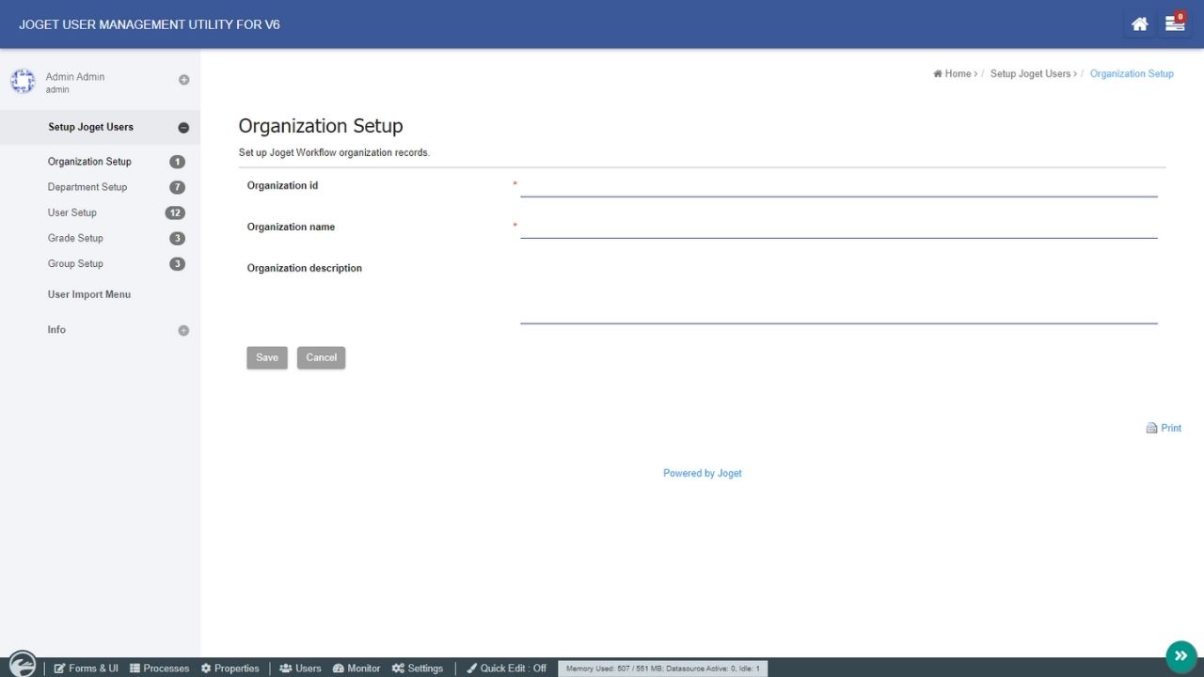The width and height of the screenshot is (1204, 677).
Task: Open Monitor in admin bar
Action: 356,669
